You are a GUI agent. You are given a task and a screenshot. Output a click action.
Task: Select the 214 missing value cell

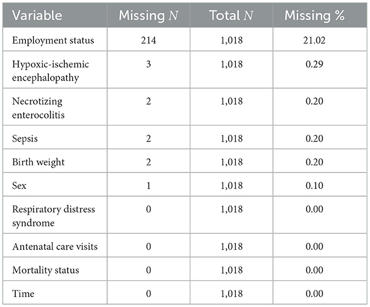(148, 40)
